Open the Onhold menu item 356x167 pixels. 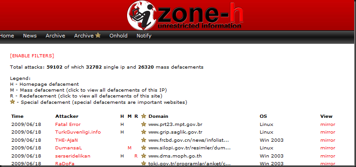click(x=118, y=36)
